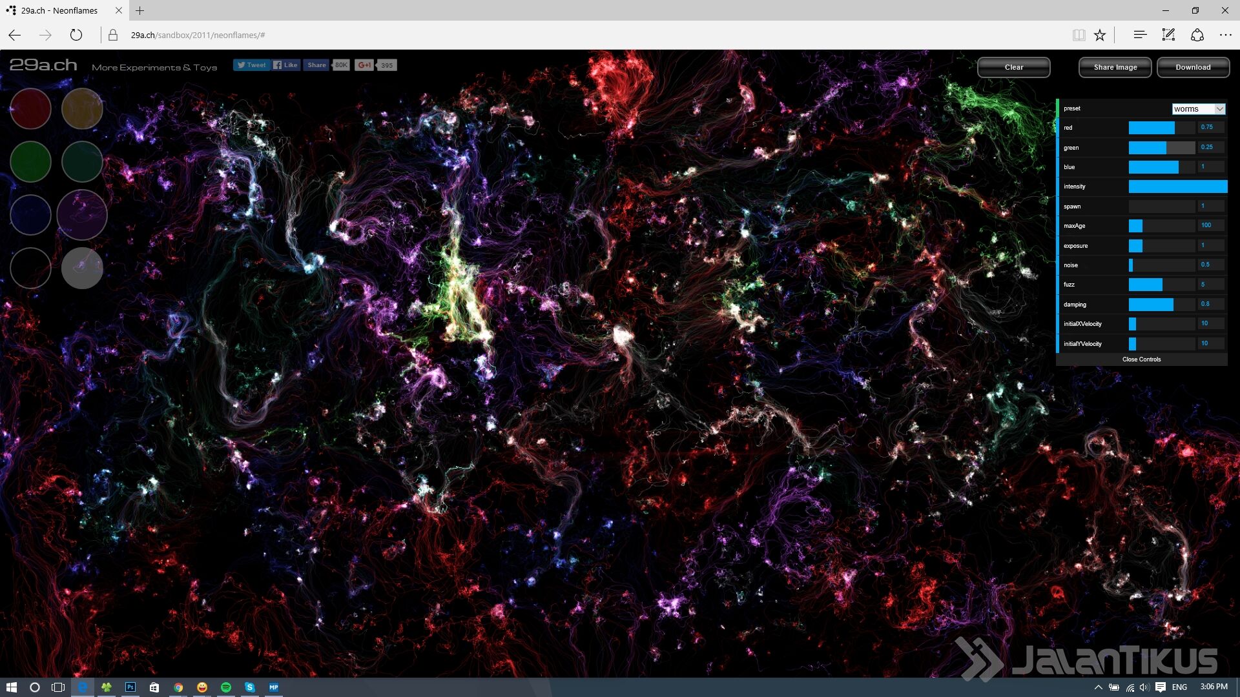
Task: Open the browser More actions ellipsis
Action: (x=1225, y=35)
